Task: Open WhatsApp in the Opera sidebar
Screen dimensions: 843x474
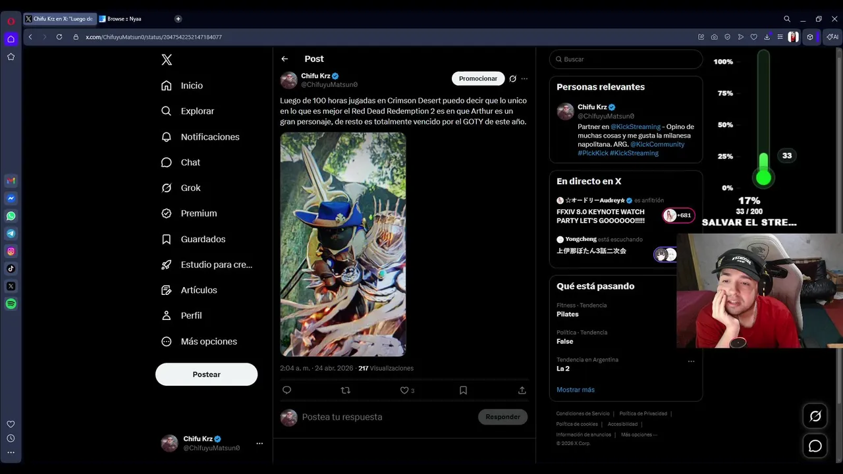Action: pyautogui.click(x=11, y=216)
